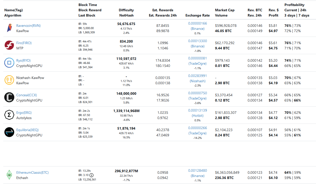Open the Firo(FIRO) coin page
316x184 pixels.
pyautogui.click(x=24, y=43)
